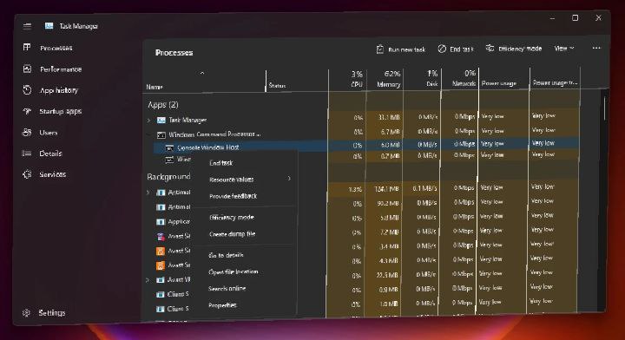Go to Startup apps page icon
Screen dimensions: 625x340
[27, 111]
